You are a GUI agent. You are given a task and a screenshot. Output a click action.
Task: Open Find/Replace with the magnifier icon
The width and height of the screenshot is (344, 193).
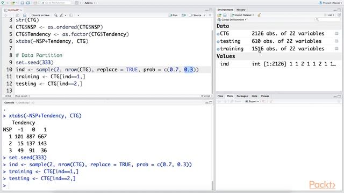[x=56, y=15]
